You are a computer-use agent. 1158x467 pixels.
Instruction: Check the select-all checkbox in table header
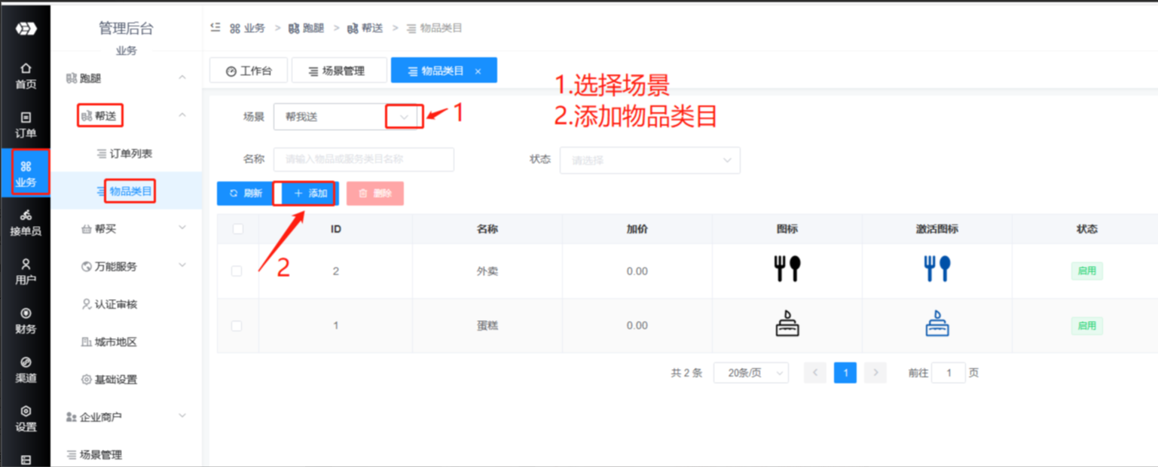coord(237,229)
